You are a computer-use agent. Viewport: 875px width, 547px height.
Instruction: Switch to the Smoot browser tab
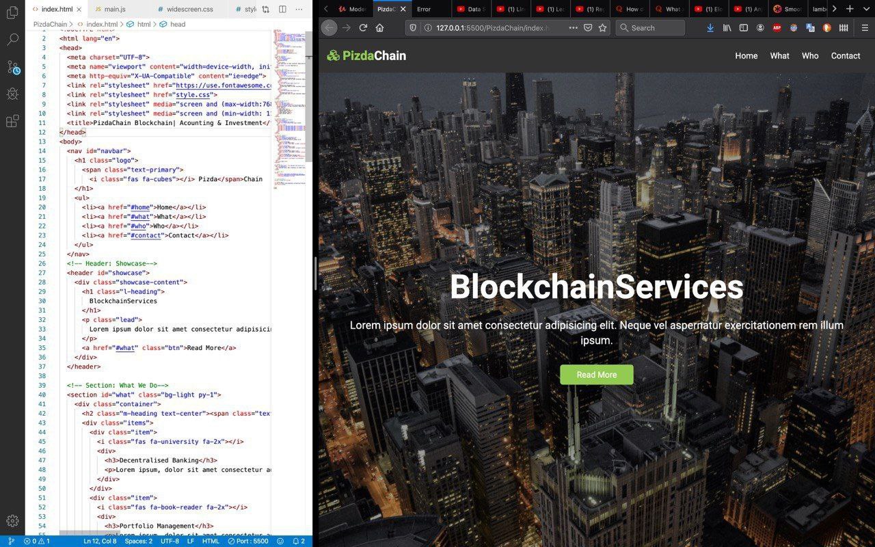pos(787,9)
